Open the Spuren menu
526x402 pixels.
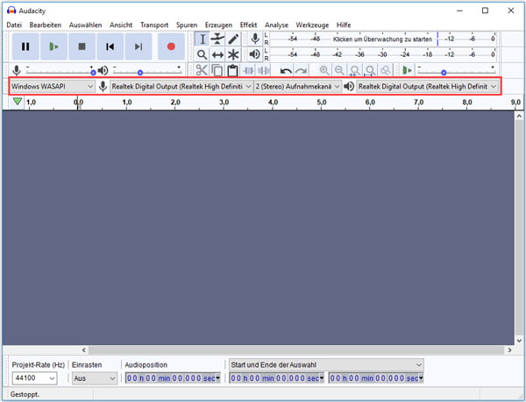coord(187,25)
